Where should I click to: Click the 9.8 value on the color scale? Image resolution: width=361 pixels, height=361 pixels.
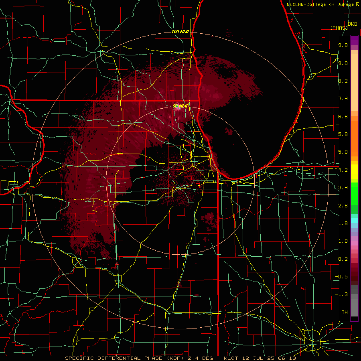(343, 45)
